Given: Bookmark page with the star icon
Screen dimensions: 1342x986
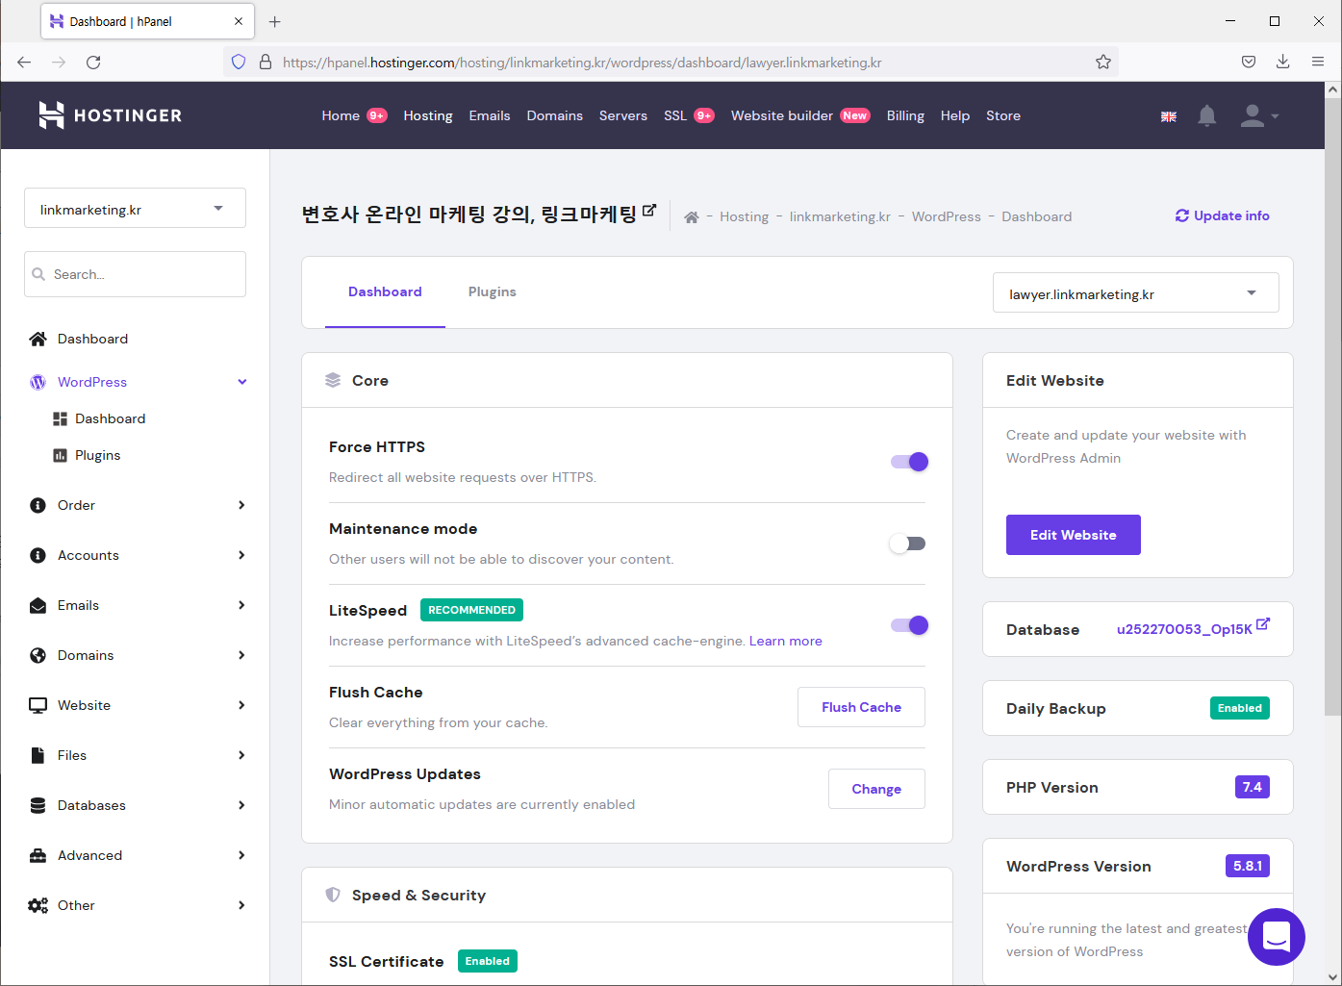Looking at the screenshot, I should coord(1103,63).
